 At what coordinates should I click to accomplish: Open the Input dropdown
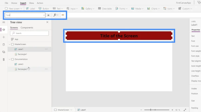coord(72,9)
